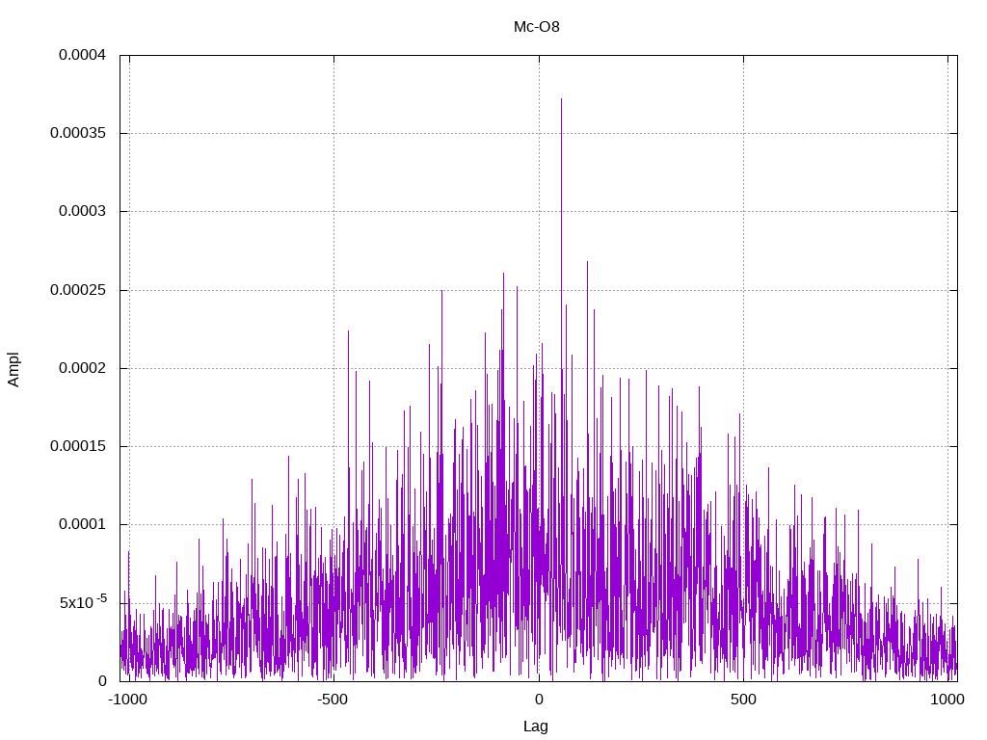
Task: Click the x-axis tick label -1000
Action: [128, 700]
